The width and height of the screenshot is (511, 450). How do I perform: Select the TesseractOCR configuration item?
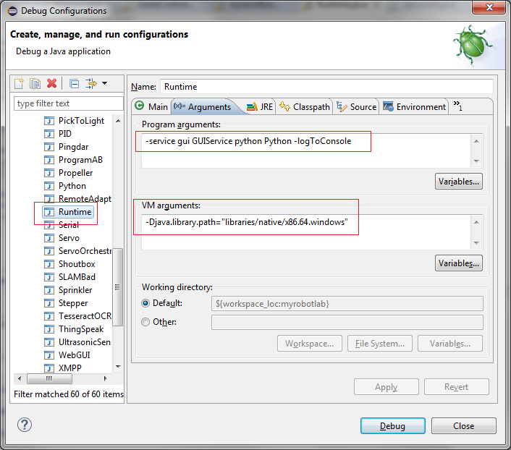tap(83, 316)
